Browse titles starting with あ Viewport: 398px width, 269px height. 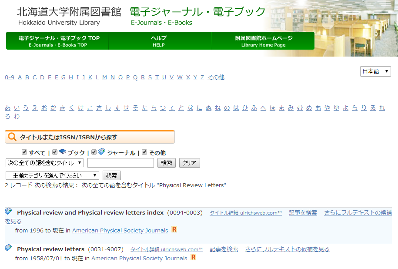(8, 108)
